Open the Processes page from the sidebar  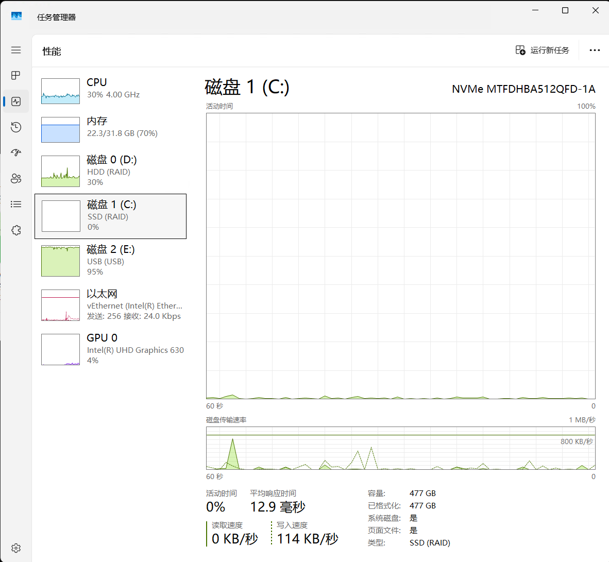click(x=15, y=75)
